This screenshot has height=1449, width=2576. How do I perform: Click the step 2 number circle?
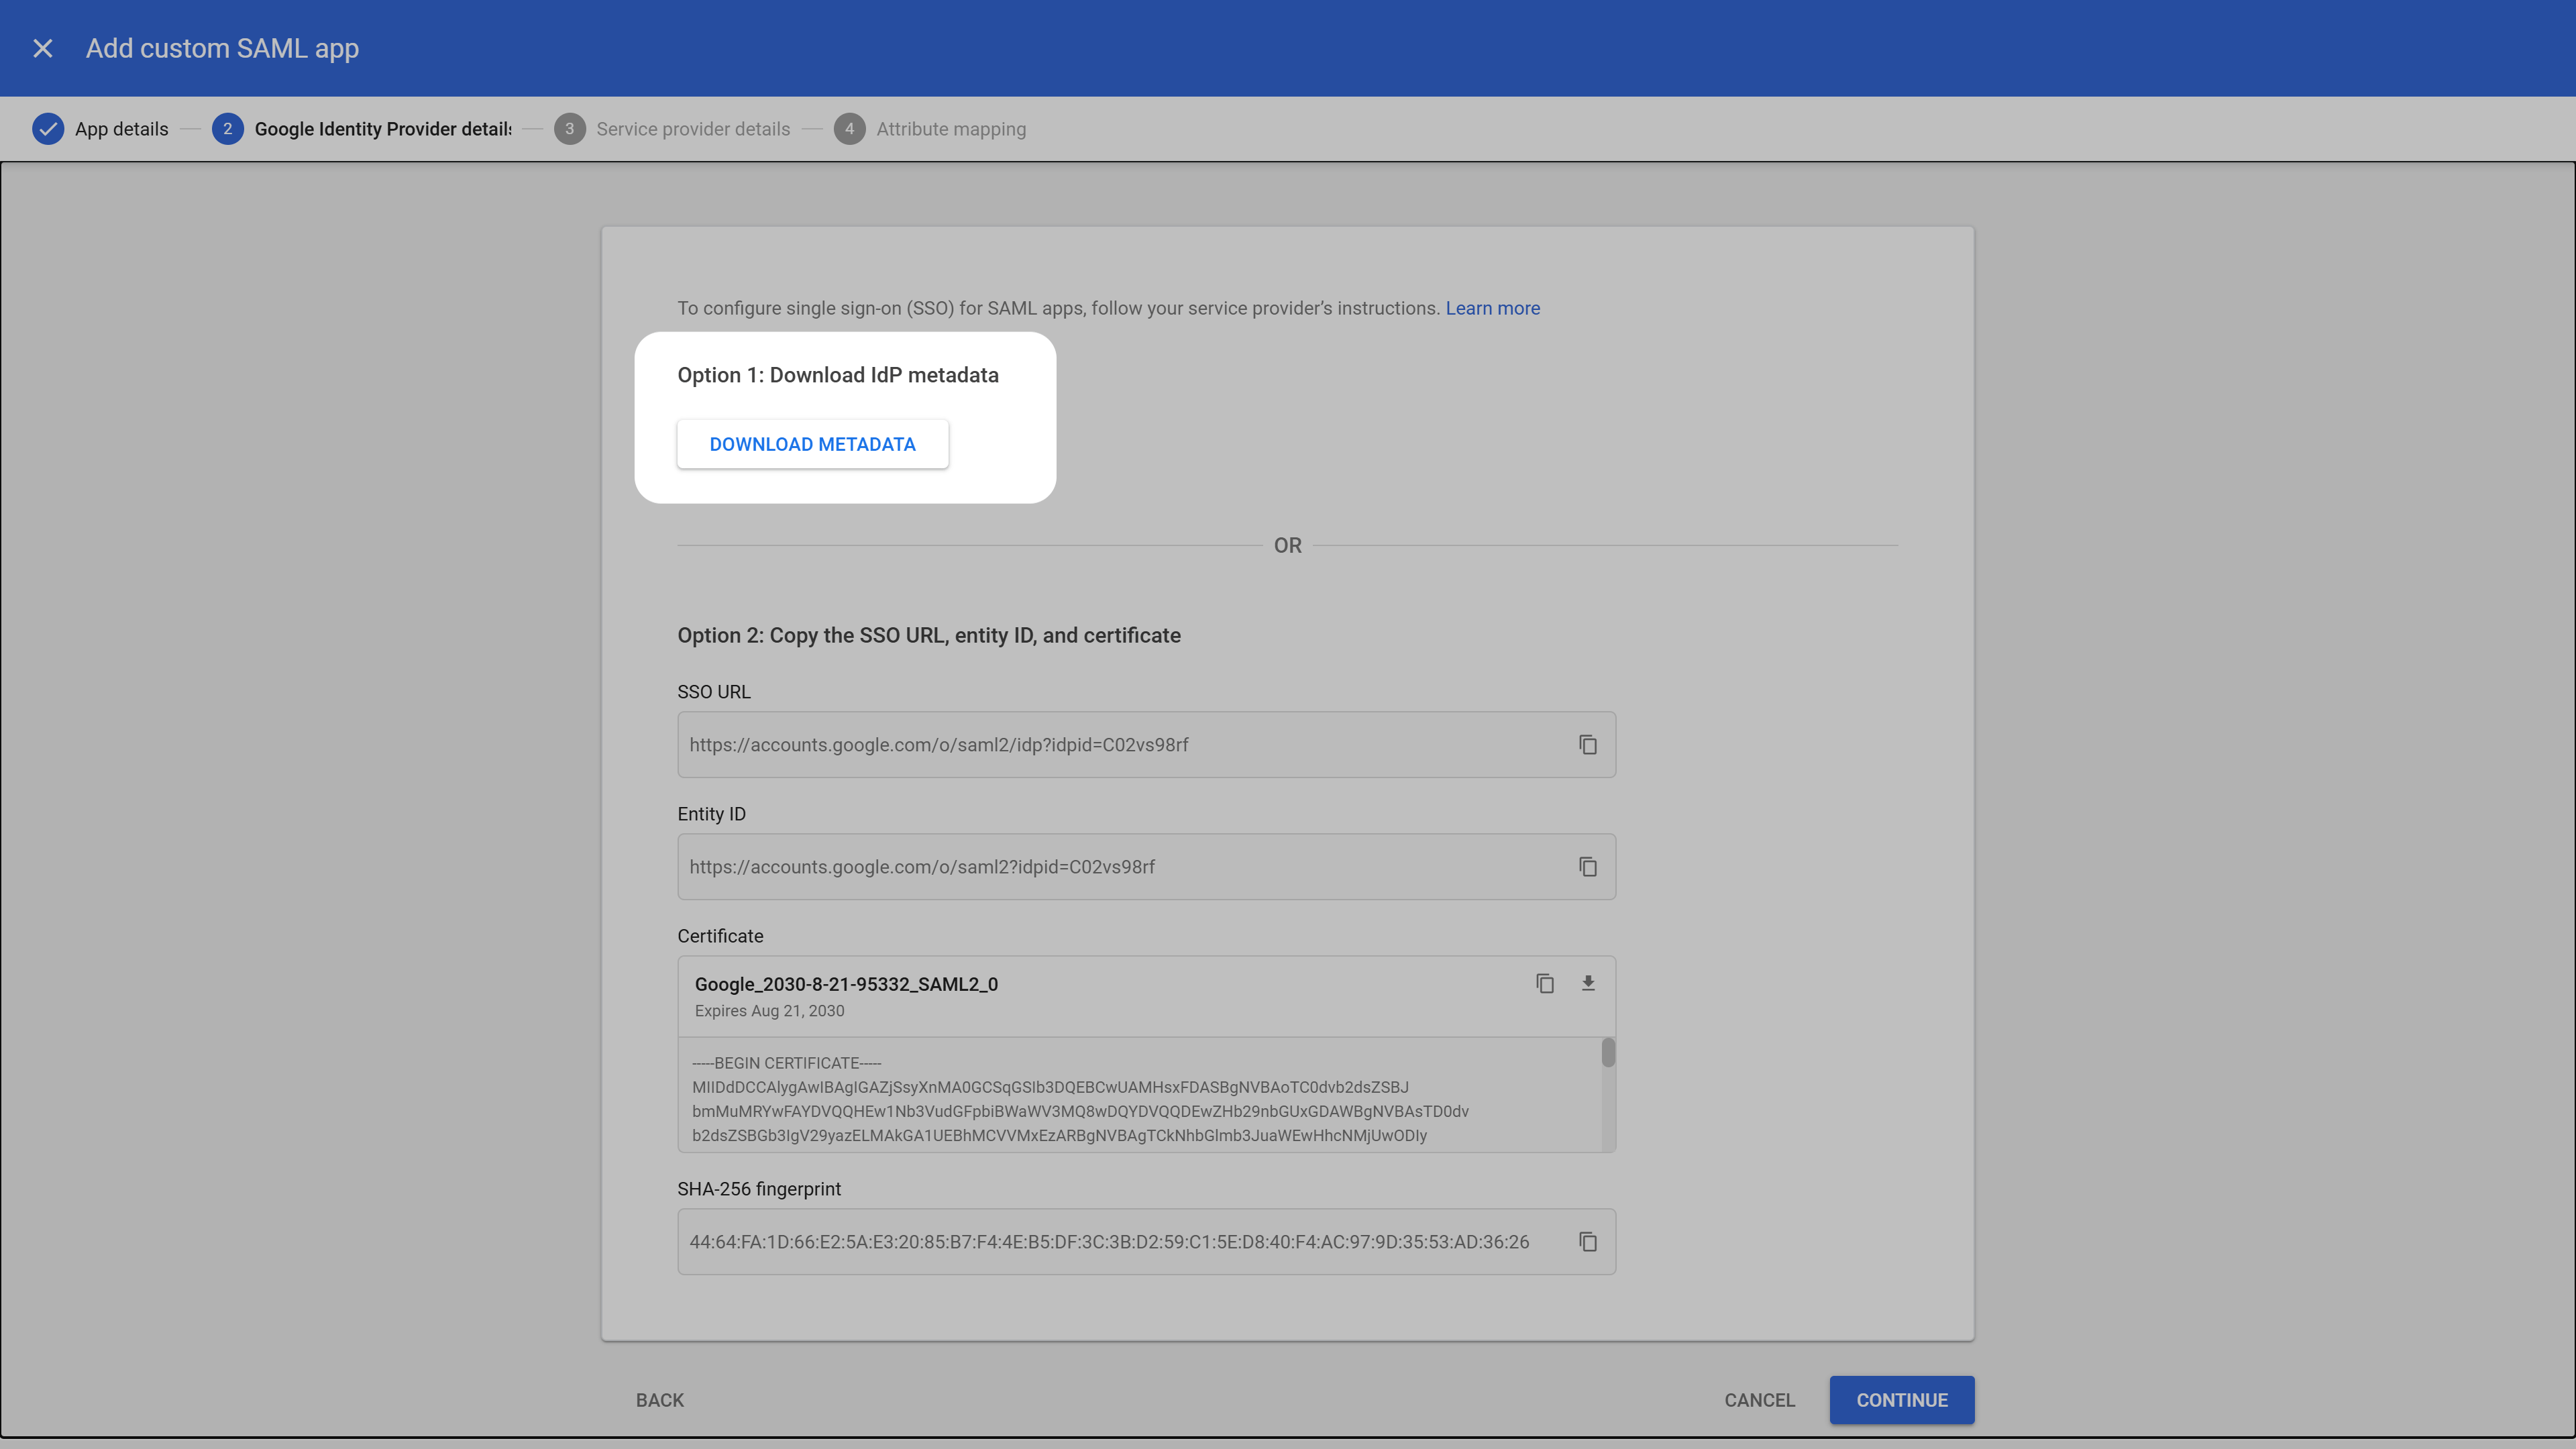tap(227, 129)
